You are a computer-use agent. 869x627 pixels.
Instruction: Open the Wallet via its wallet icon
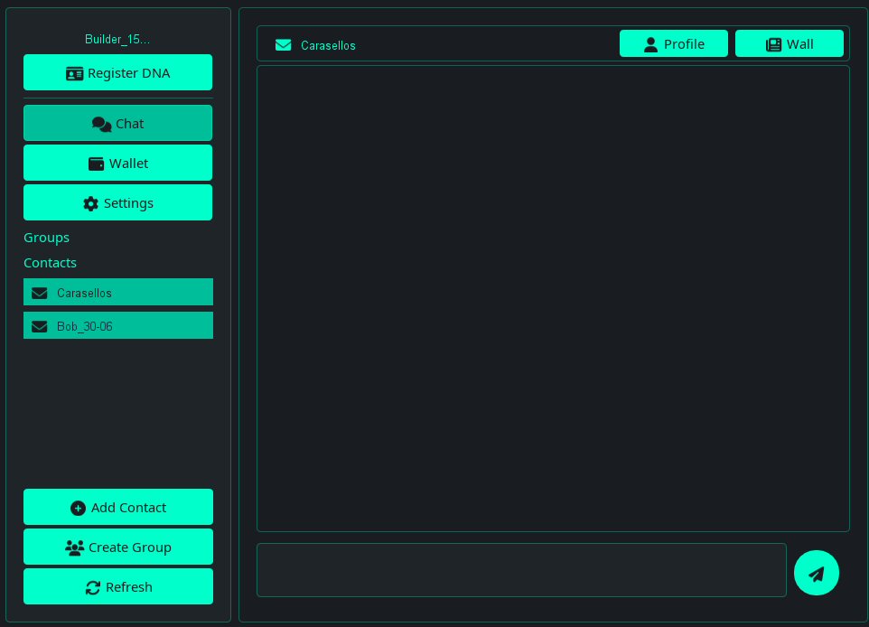click(x=96, y=164)
